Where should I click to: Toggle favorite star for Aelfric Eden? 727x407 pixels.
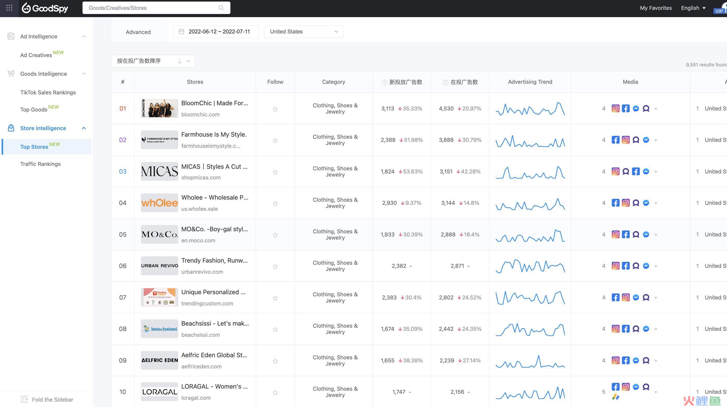[x=275, y=360]
